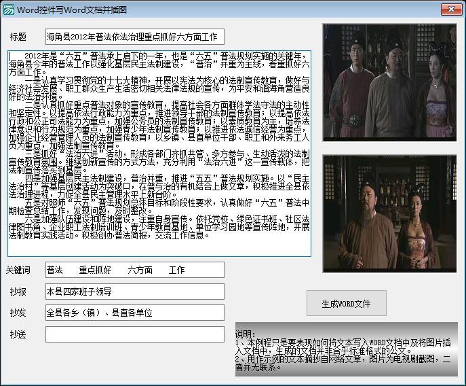The width and height of the screenshot is (466, 386).
Task: Click the paragraph starting with 五是对照跨
Action: click(x=159, y=207)
